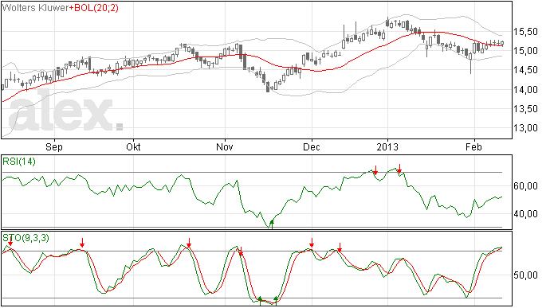
Task: Click the 14,00 price axis label
Action: pyautogui.click(x=525, y=90)
